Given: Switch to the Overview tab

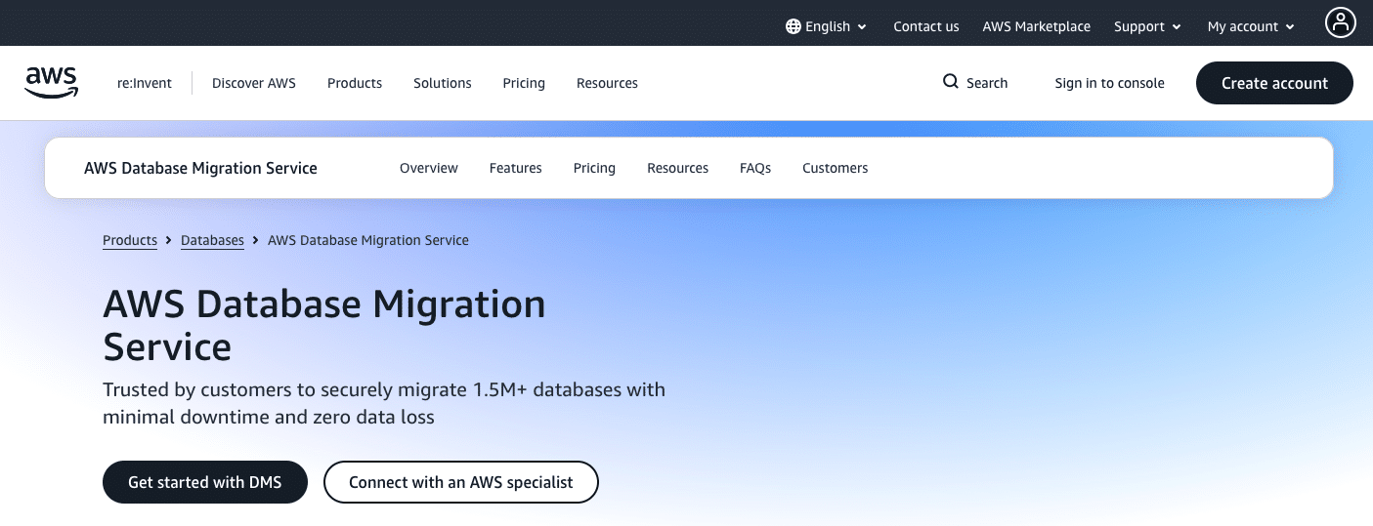Looking at the screenshot, I should coord(429,168).
